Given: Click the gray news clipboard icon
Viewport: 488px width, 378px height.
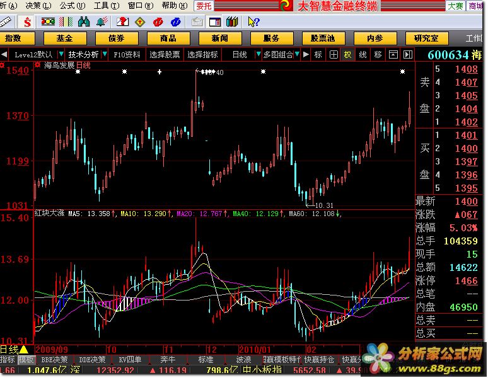Looking at the screenshot, I should point(197,22).
